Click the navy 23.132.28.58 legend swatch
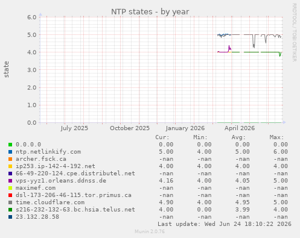Viewport: 300px width, 238px height. [10, 217]
